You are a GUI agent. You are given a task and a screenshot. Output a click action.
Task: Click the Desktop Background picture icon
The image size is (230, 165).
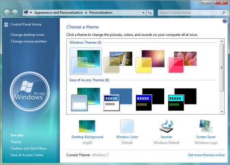pyautogui.click(x=87, y=126)
